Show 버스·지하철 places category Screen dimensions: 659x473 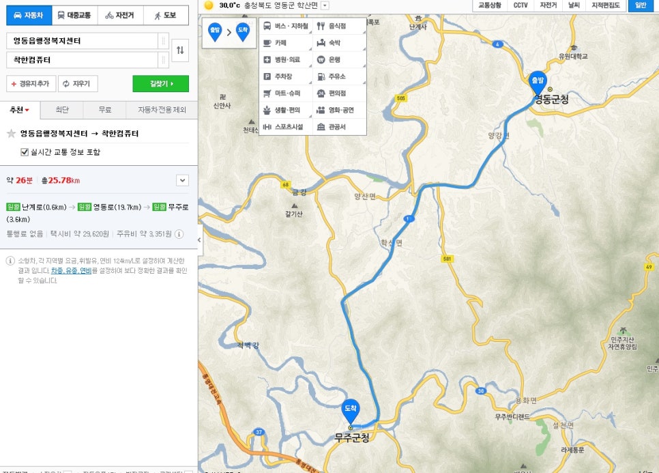tap(286, 26)
